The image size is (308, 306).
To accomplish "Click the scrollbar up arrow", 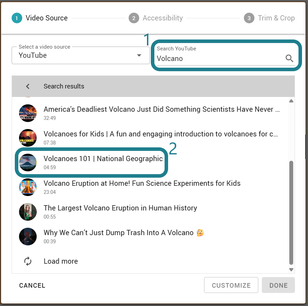I will tap(291, 101).
